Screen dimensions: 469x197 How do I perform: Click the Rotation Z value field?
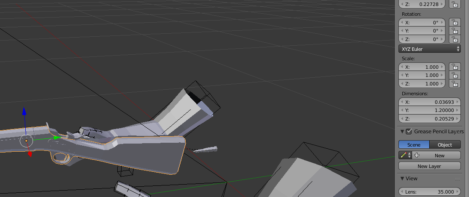click(x=422, y=39)
